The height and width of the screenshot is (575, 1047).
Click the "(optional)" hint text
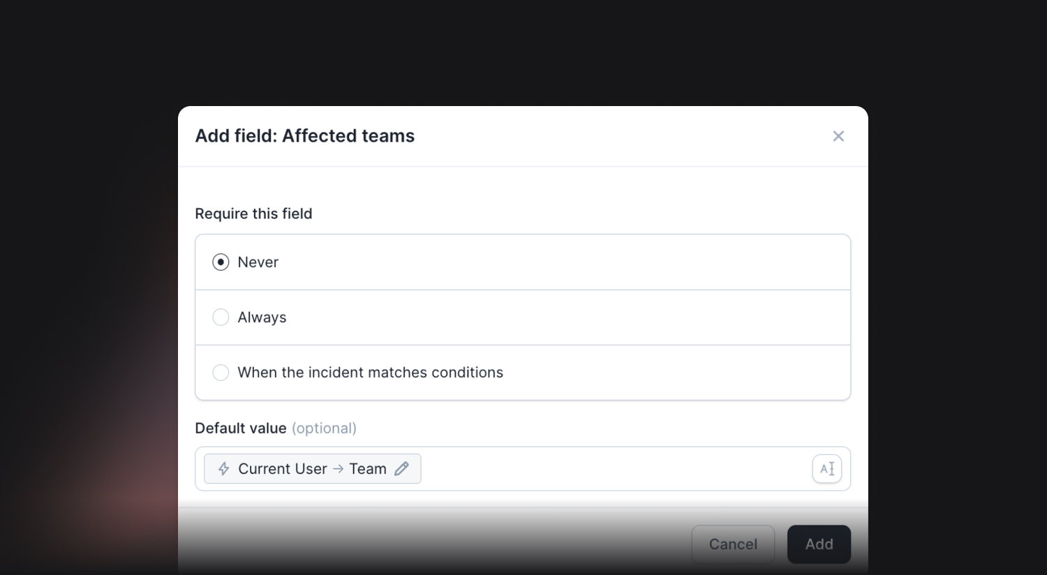pos(324,428)
